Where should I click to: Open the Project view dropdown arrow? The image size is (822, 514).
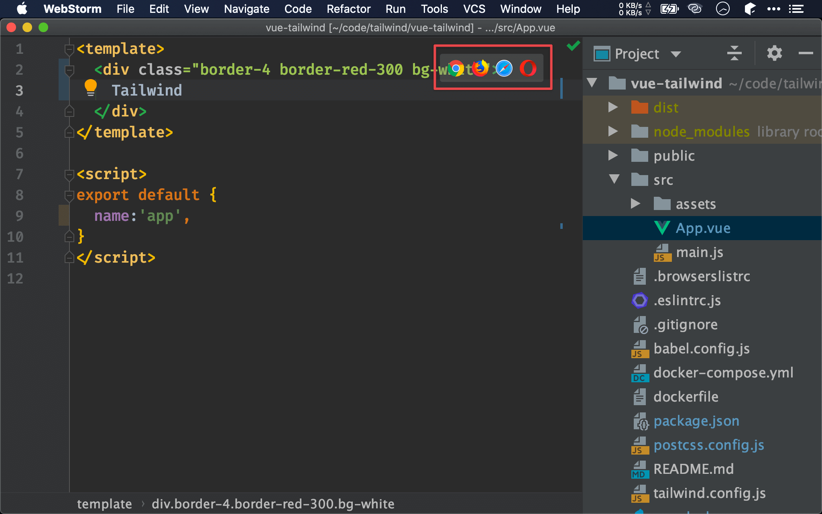(676, 54)
